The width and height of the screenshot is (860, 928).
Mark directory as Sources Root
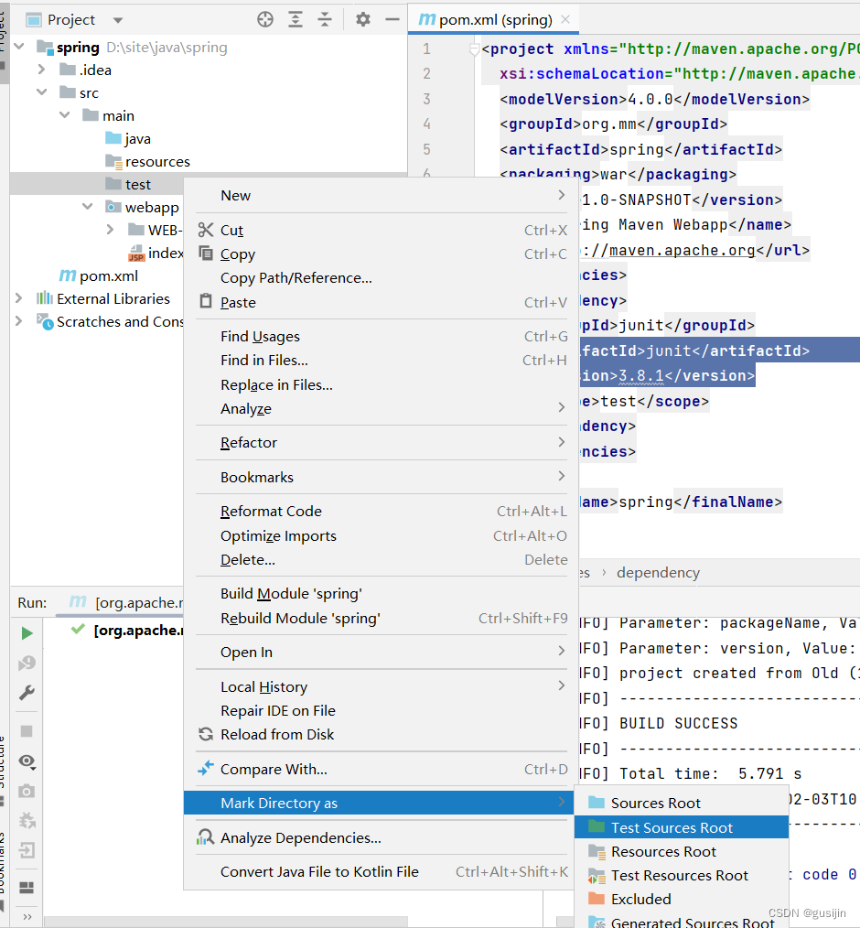682,804
